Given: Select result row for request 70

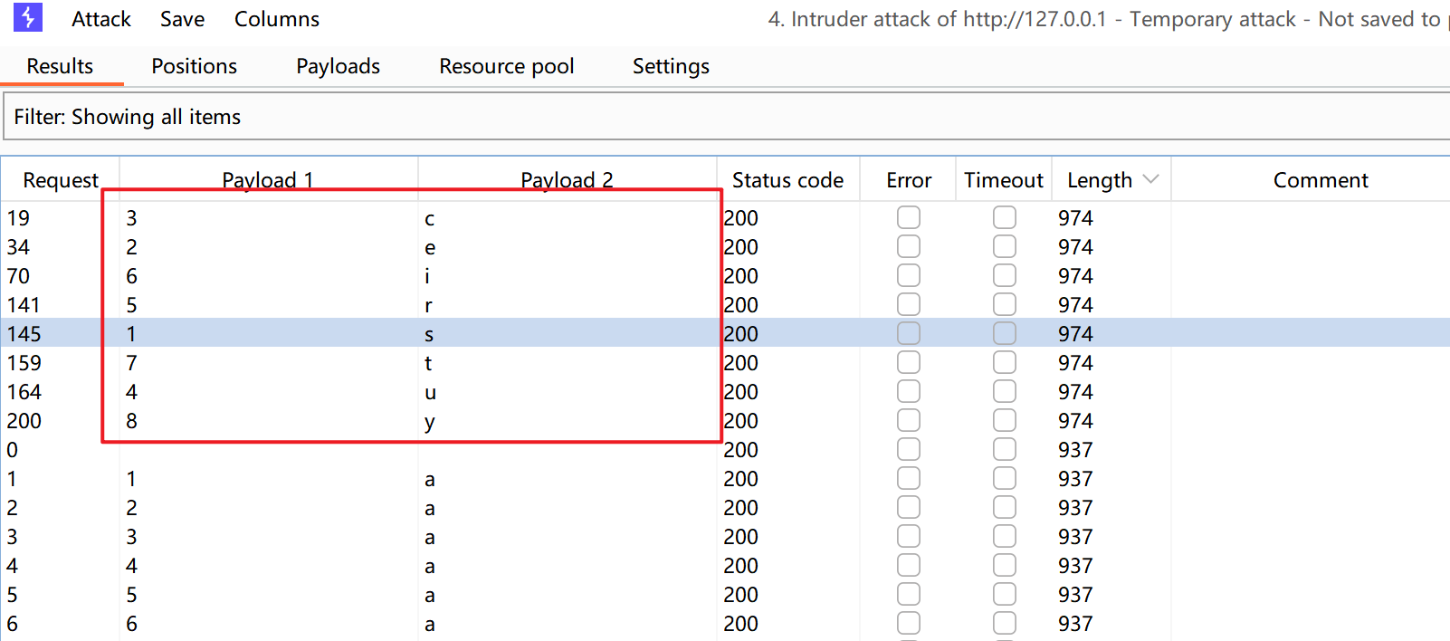Looking at the screenshot, I should pos(362,276).
